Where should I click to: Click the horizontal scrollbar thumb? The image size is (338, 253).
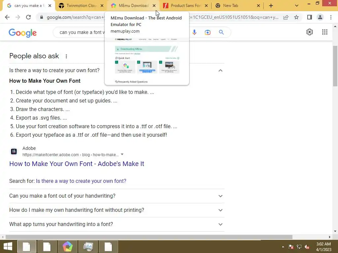[149, 237]
